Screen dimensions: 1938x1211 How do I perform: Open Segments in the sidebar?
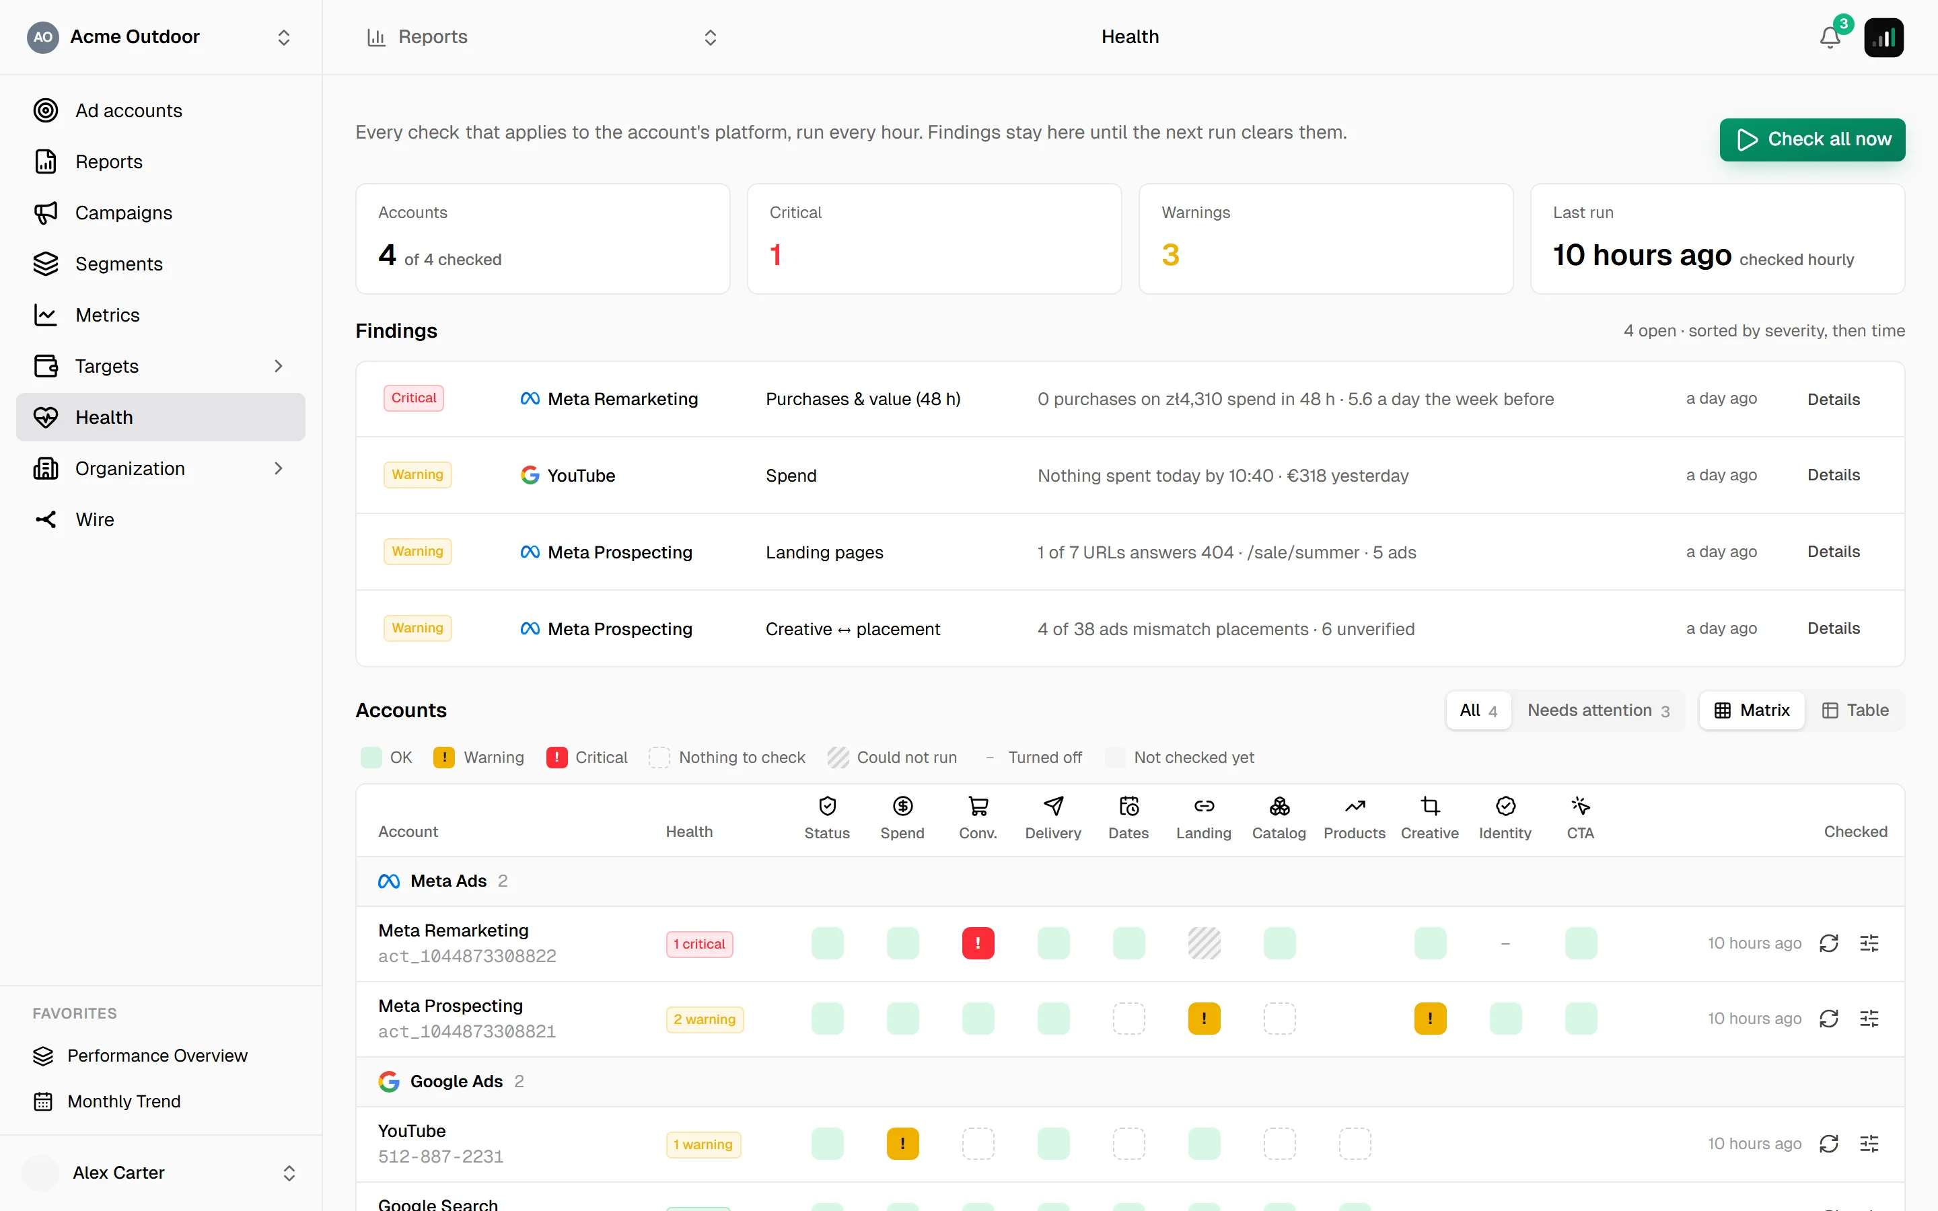coord(160,264)
